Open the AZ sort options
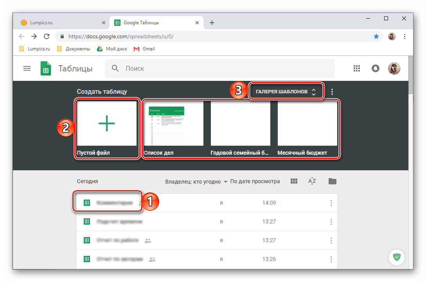This screenshot has height=282, width=426. tap(312, 181)
